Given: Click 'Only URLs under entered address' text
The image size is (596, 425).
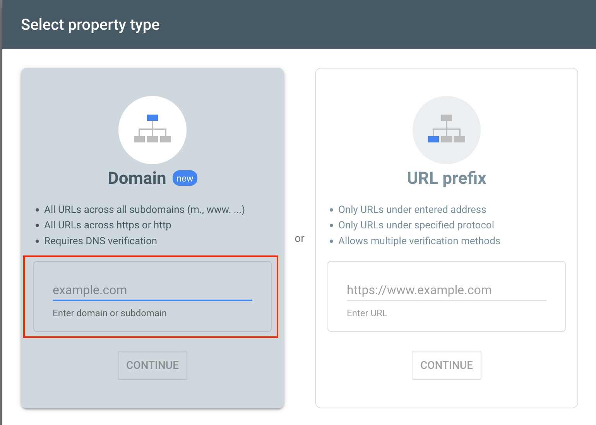Looking at the screenshot, I should (x=412, y=209).
